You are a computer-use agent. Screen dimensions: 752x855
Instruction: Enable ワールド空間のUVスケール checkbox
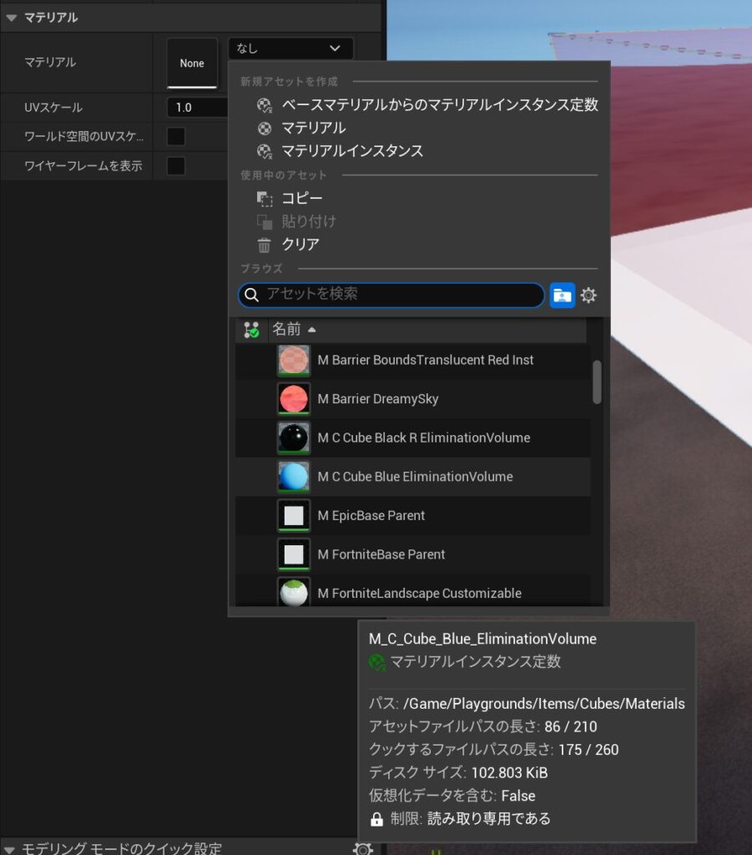pyautogui.click(x=176, y=136)
